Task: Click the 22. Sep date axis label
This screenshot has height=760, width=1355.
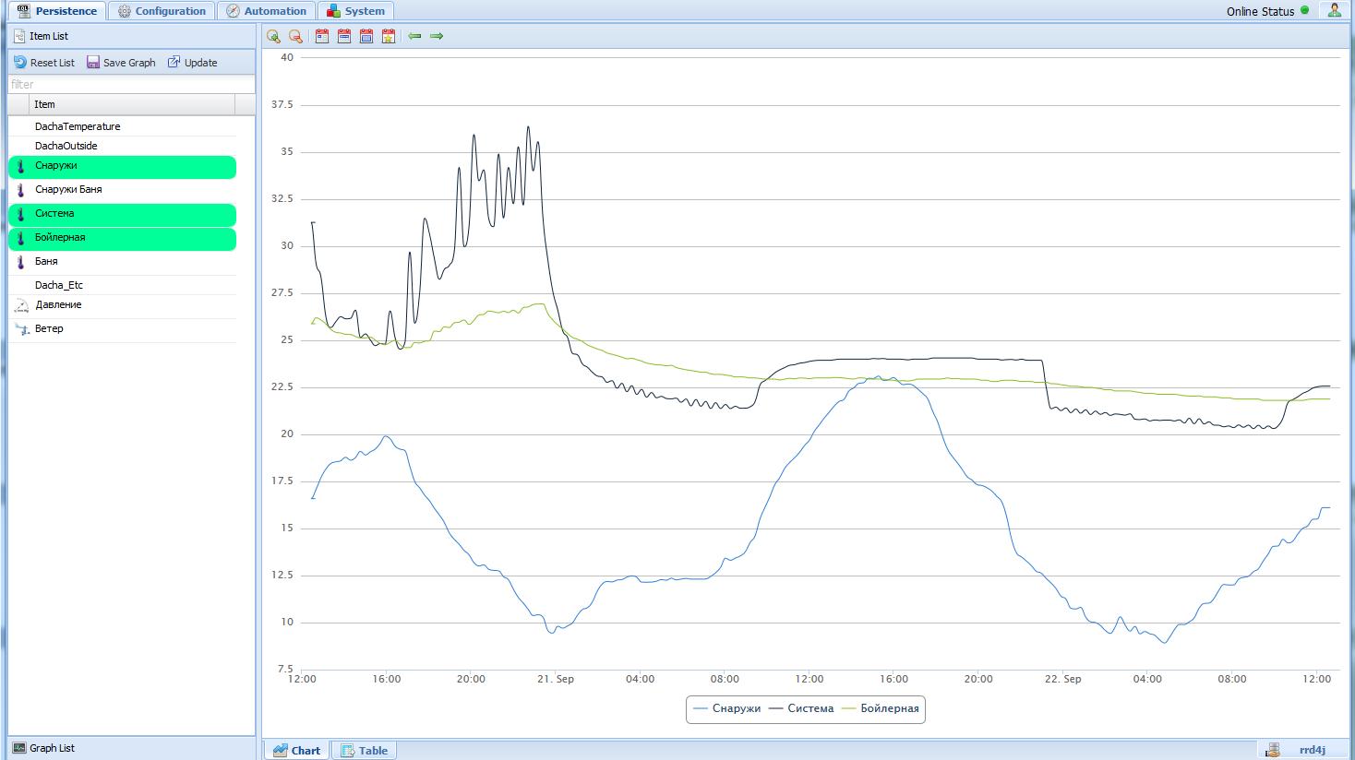Action: (1063, 679)
